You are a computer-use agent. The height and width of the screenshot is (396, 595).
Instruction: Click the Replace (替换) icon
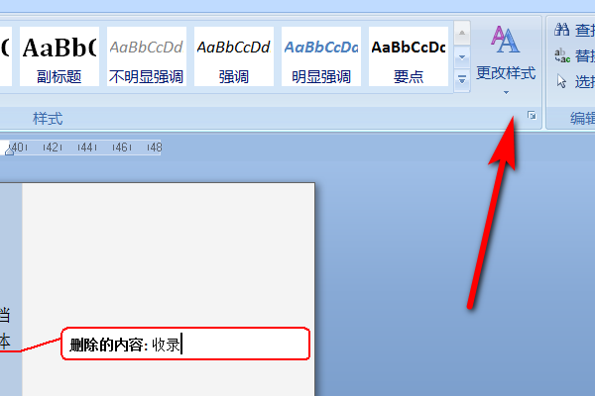tap(562, 55)
